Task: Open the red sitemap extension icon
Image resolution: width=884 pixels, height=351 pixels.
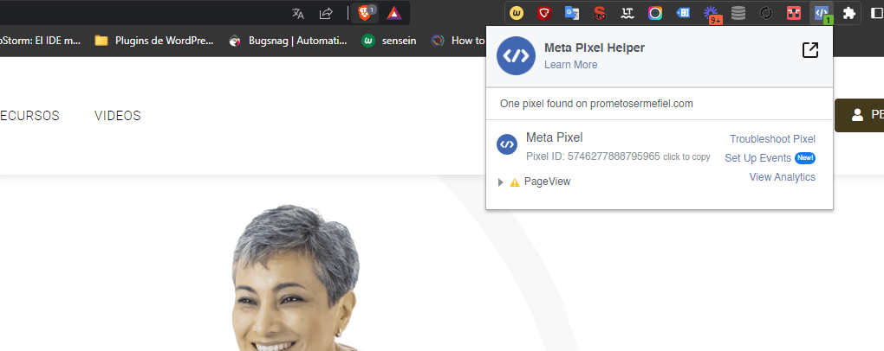Action: (x=794, y=13)
